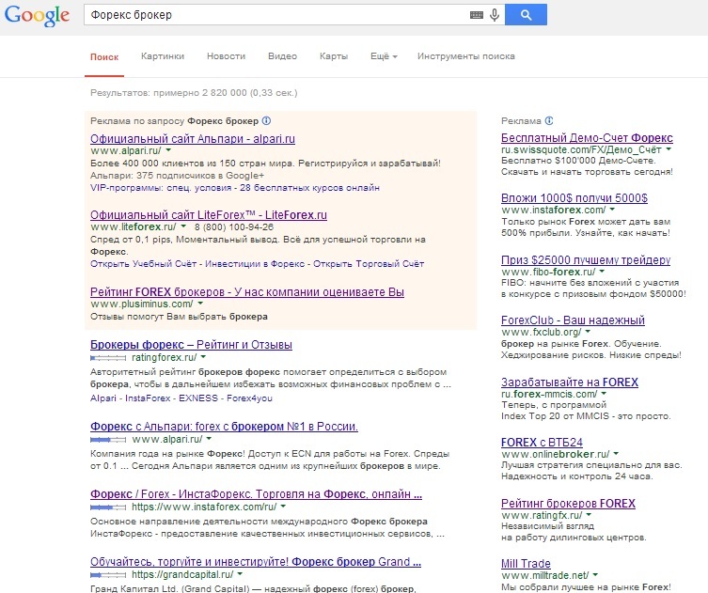Screen dimensions: 708x593
Task: Open 'Форекс / Forex - ИнстаФорекс' result
Action: pyautogui.click(x=256, y=494)
